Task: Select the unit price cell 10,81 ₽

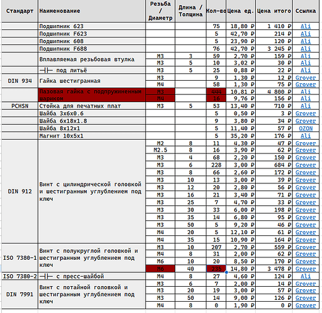Action: tap(241, 91)
